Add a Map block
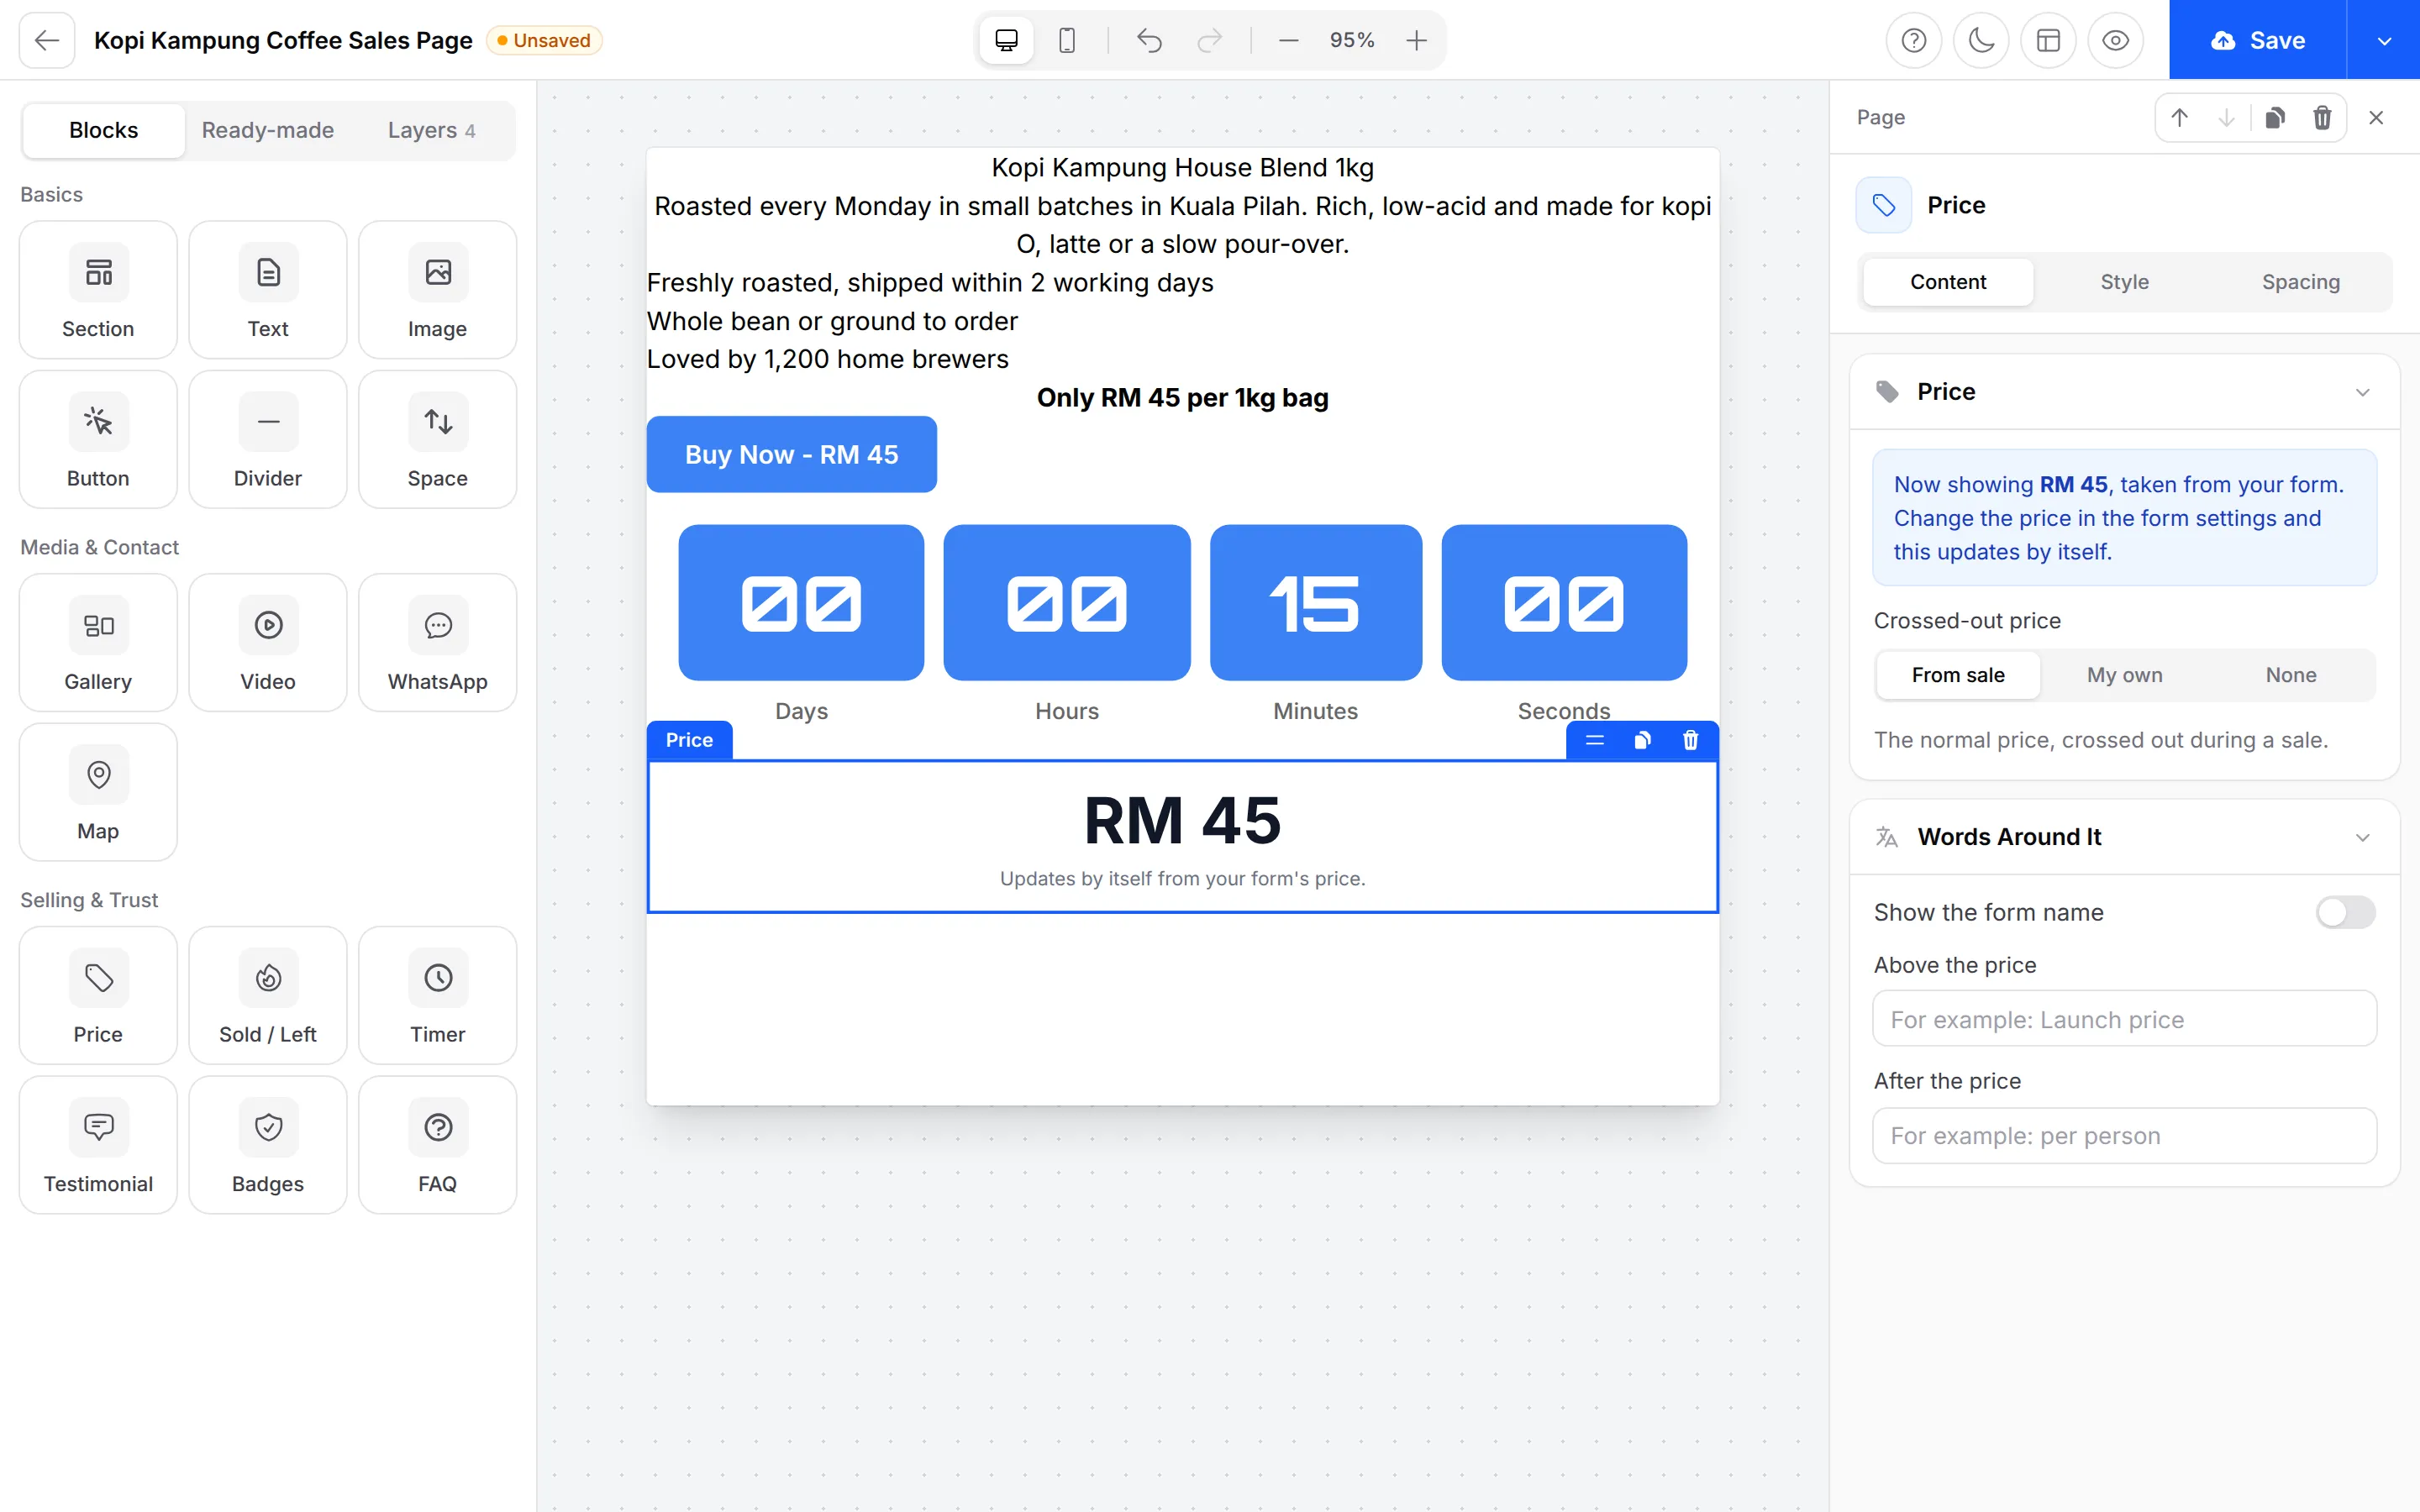Image resolution: width=2420 pixels, height=1512 pixels. pos(98,793)
